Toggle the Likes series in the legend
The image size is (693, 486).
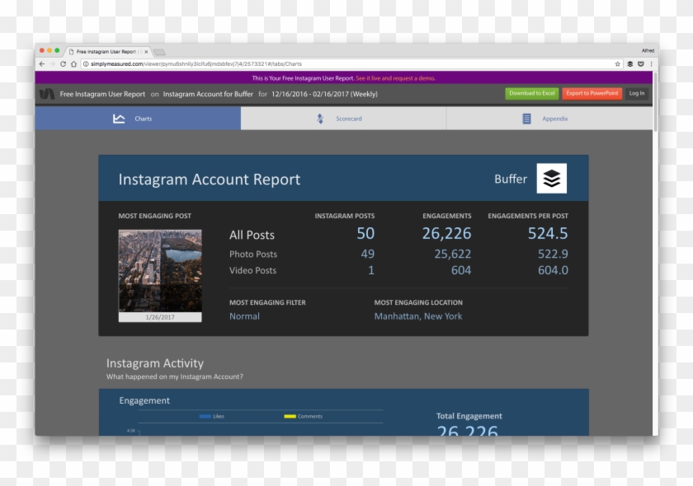click(206, 416)
